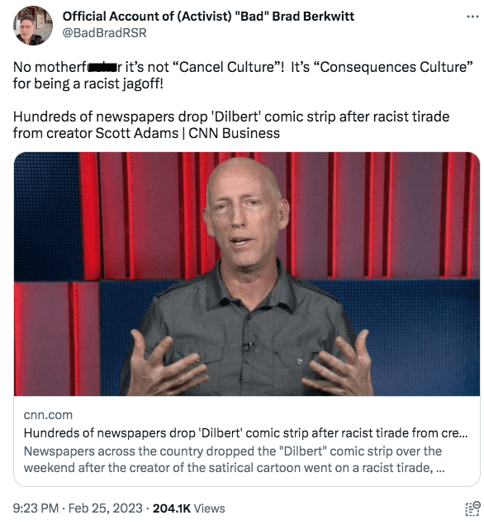Click the "Views" label at the bottom
Image resolution: width=484 pixels, height=525 pixels.
pos(210,508)
